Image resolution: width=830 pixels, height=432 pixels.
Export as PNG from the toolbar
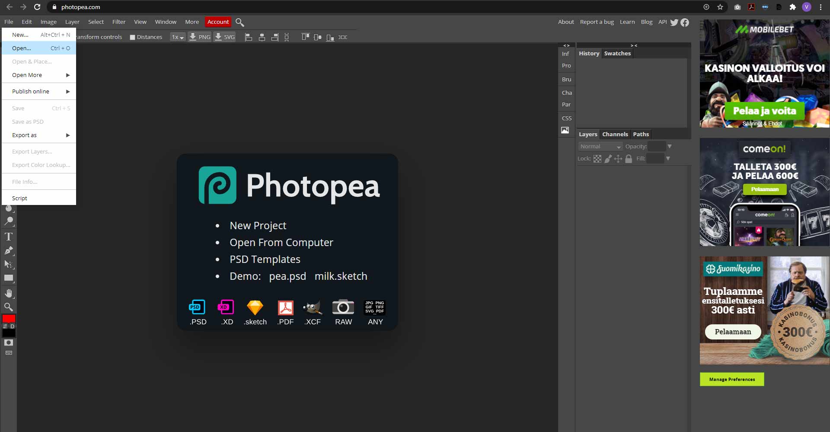[x=200, y=37]
